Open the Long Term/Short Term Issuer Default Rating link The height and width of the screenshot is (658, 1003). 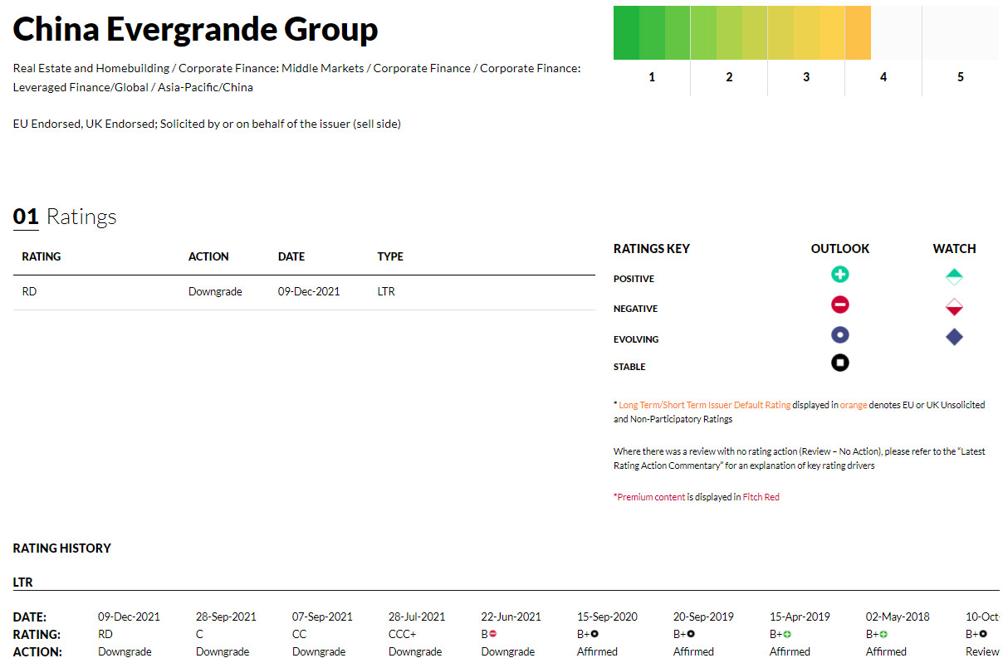[704, 405]
